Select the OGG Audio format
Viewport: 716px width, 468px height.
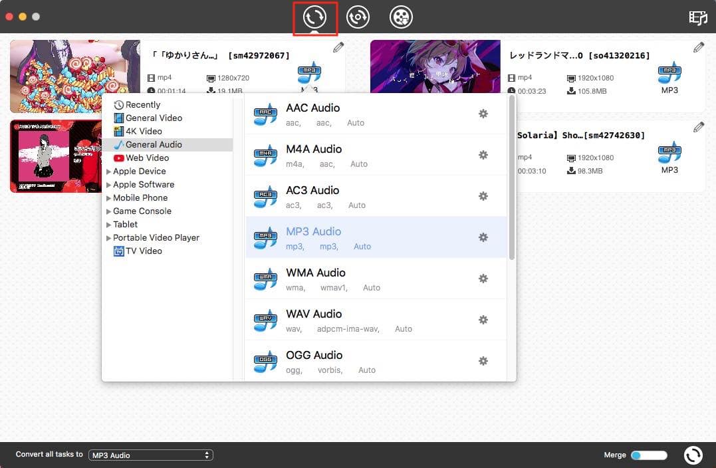pos(314,355)
